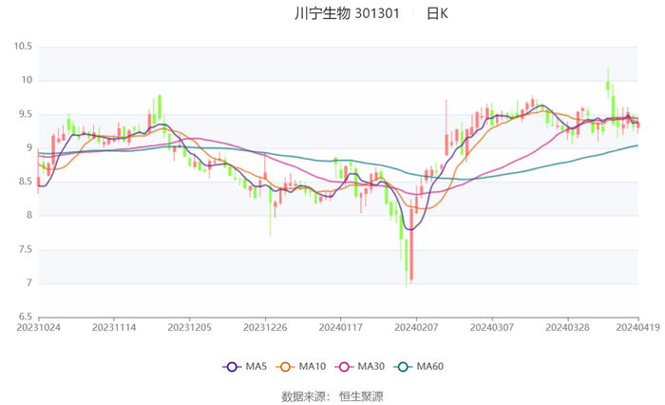Click the purple MA5 legend circle marker
Viewport: 665px width, 405px height.
click(x=231, y=367)
